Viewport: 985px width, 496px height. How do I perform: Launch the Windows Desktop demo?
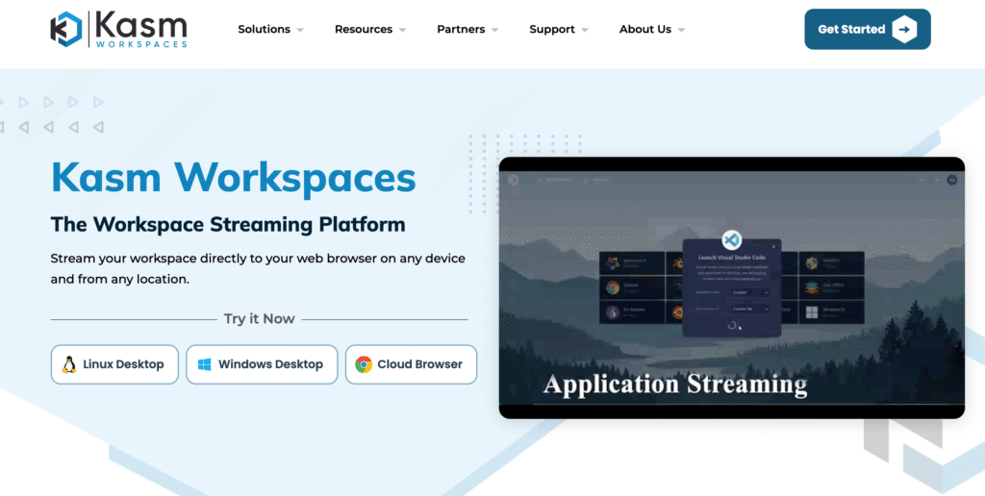click(262, 364)
